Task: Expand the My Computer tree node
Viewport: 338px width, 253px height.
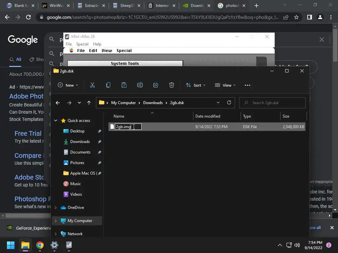Action: 55,221
